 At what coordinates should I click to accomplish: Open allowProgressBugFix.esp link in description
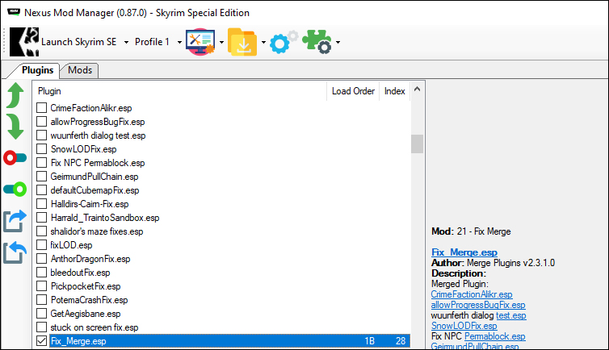(478, 305)
